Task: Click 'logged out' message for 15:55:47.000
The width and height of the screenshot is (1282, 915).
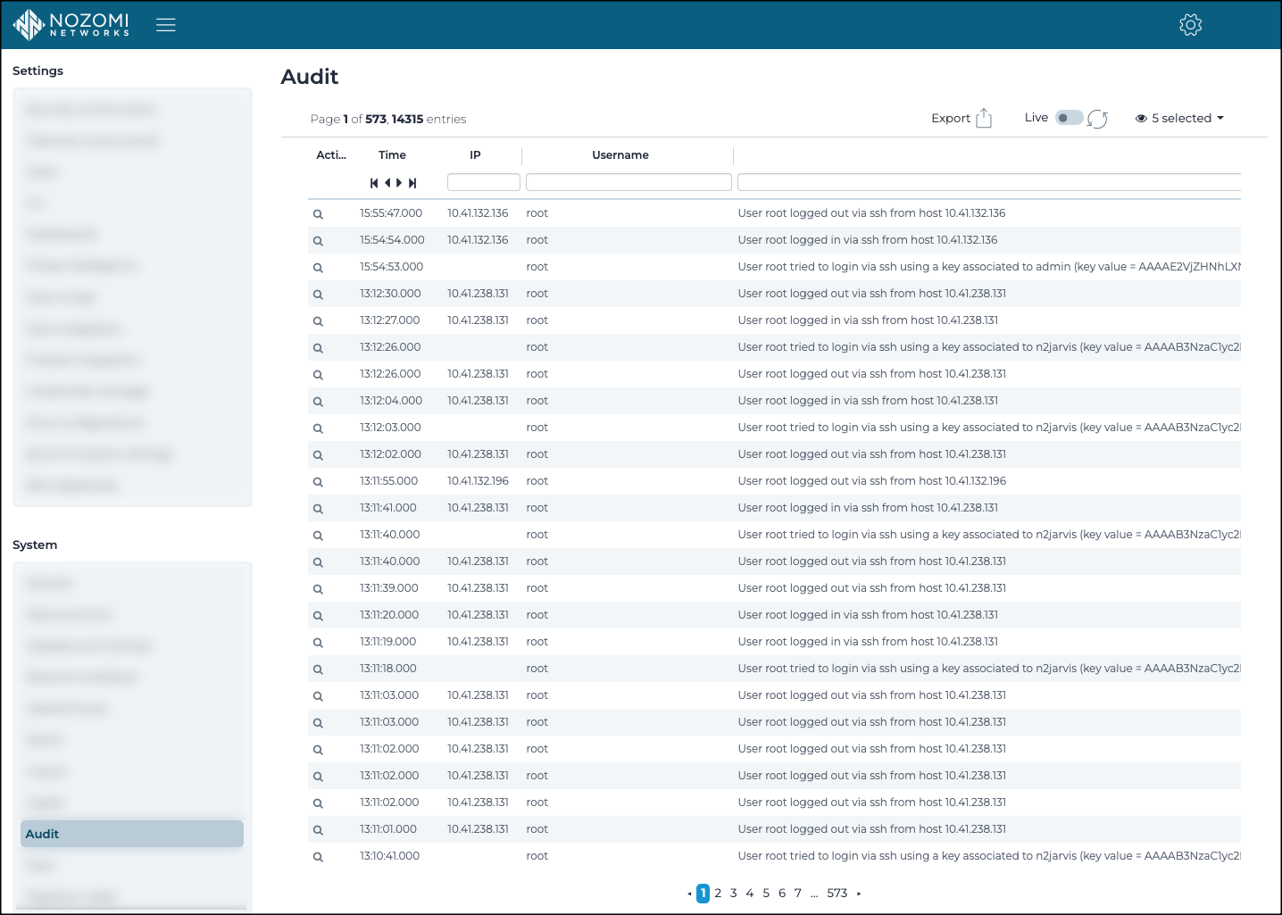Action: click(x=871, y=213)
